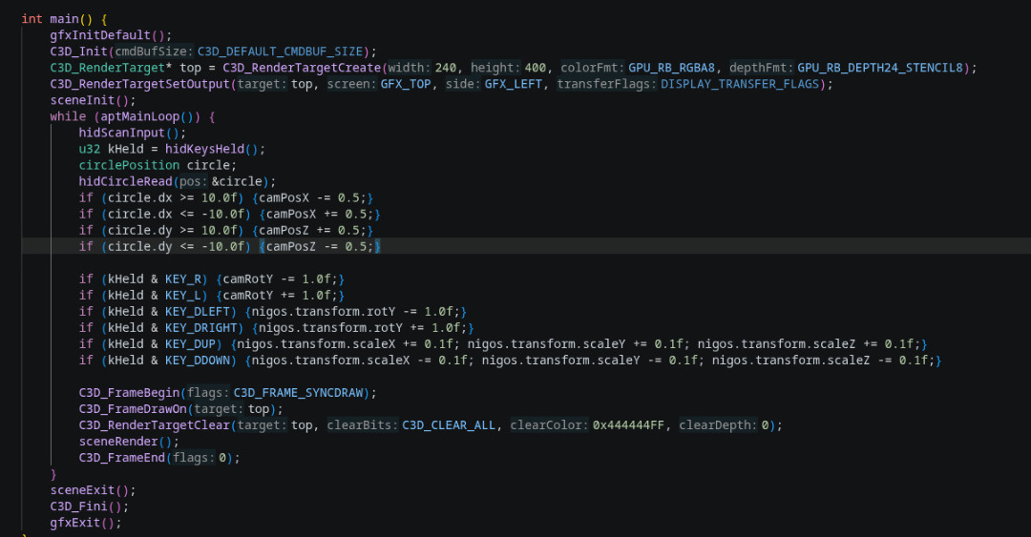Click the C3D_RenderTargetCreate function call

coord(302,68)
